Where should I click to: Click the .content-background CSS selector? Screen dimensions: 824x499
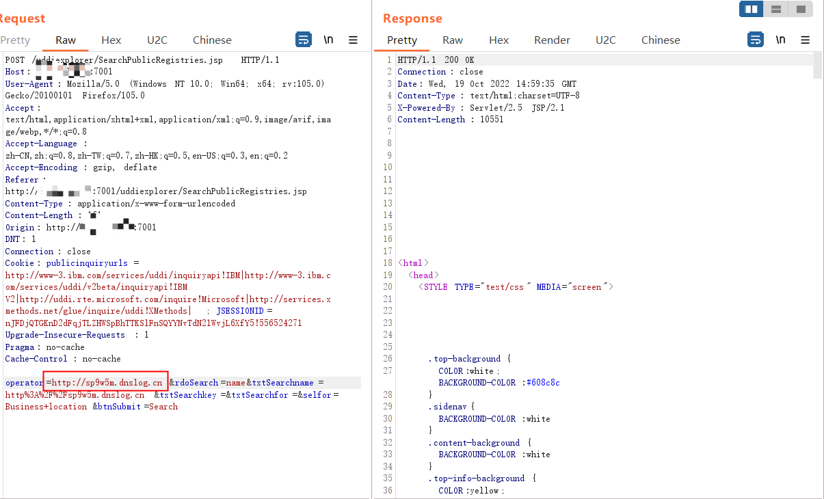point(474,443)
